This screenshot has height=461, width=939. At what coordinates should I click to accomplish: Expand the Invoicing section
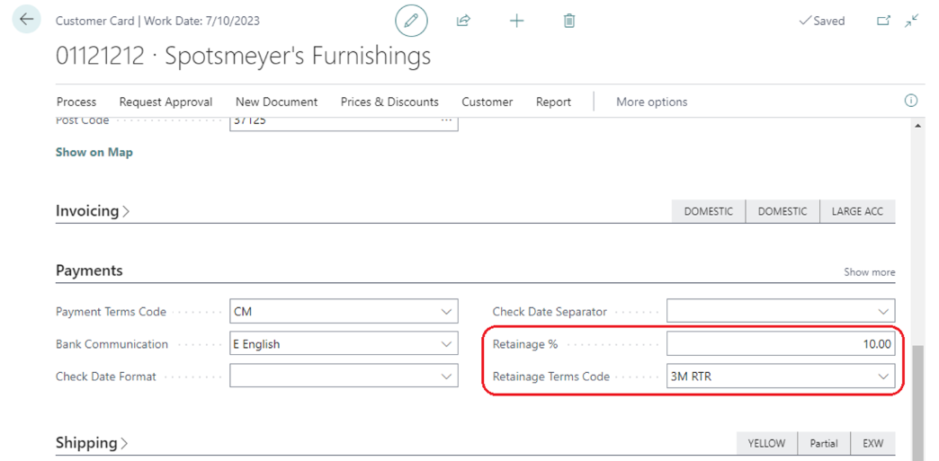[x=93, y=211]
